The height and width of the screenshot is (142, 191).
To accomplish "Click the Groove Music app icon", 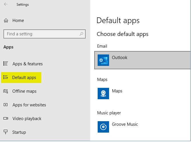I will click(x=103, y=127).
